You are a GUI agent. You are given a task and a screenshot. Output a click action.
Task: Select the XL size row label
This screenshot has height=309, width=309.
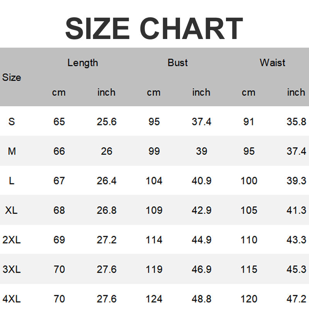click(x=12, y=211)
